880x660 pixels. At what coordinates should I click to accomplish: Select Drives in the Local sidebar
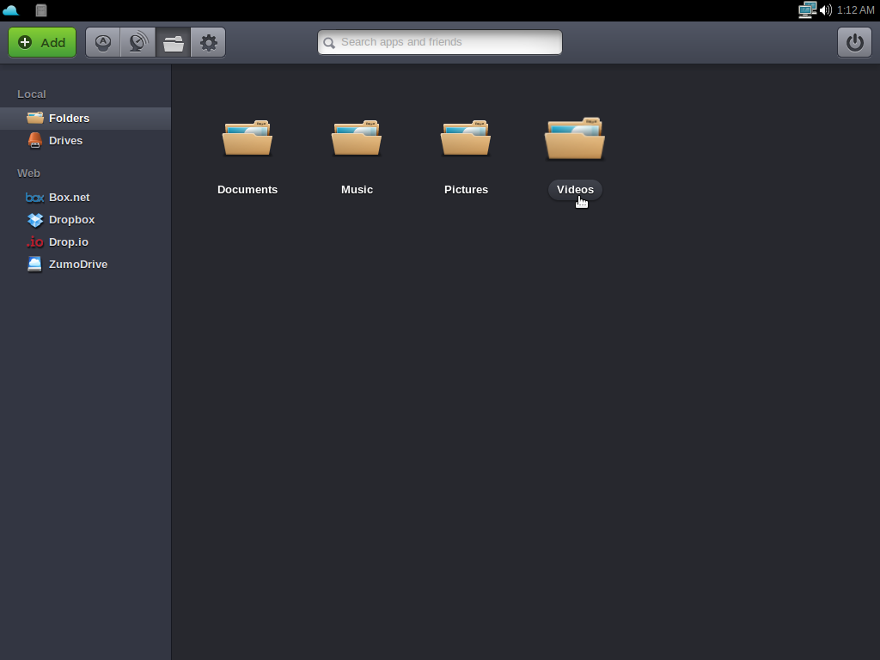[x=85, y=141]
